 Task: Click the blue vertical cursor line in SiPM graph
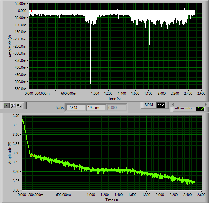pyautogui.click(x=31, y=53)
